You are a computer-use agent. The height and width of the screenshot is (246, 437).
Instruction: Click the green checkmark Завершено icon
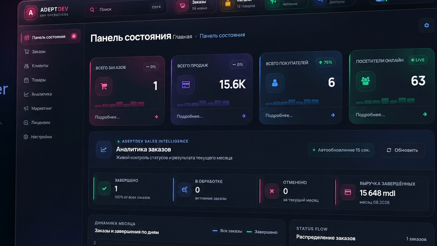pyautogui.click(x=105, y=188)
